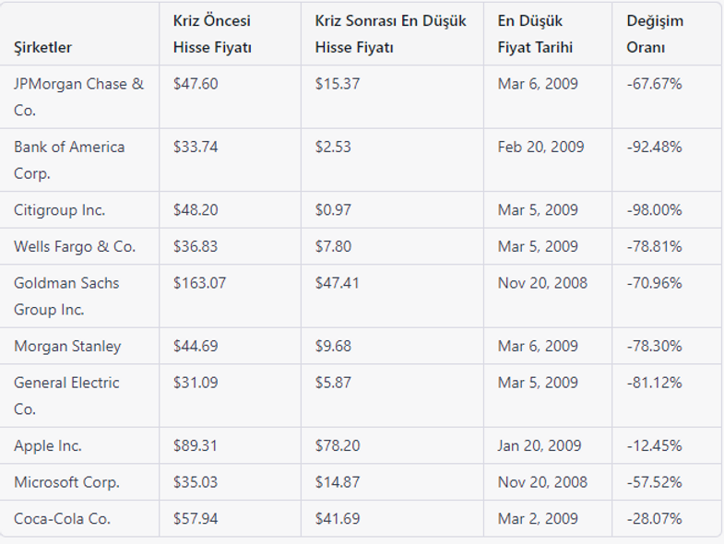Click the Citigroup Inc. company name
Viewport: 724px width, 544px height.
[x=60, y=210]
